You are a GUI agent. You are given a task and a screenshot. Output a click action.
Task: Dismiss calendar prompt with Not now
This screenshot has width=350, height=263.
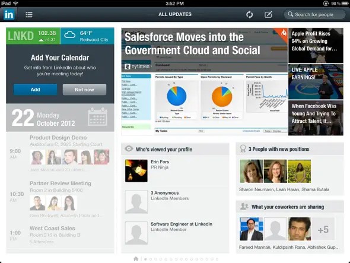84,90
